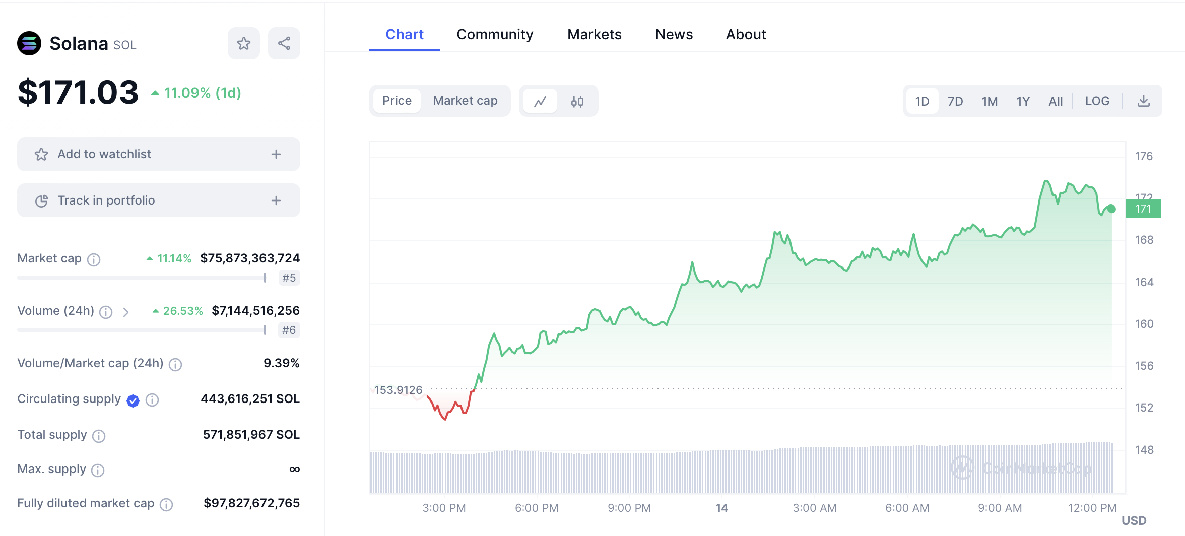Click the Circulating supply verified badge
The image size is (1185, 536).
(x=133, y=400)
